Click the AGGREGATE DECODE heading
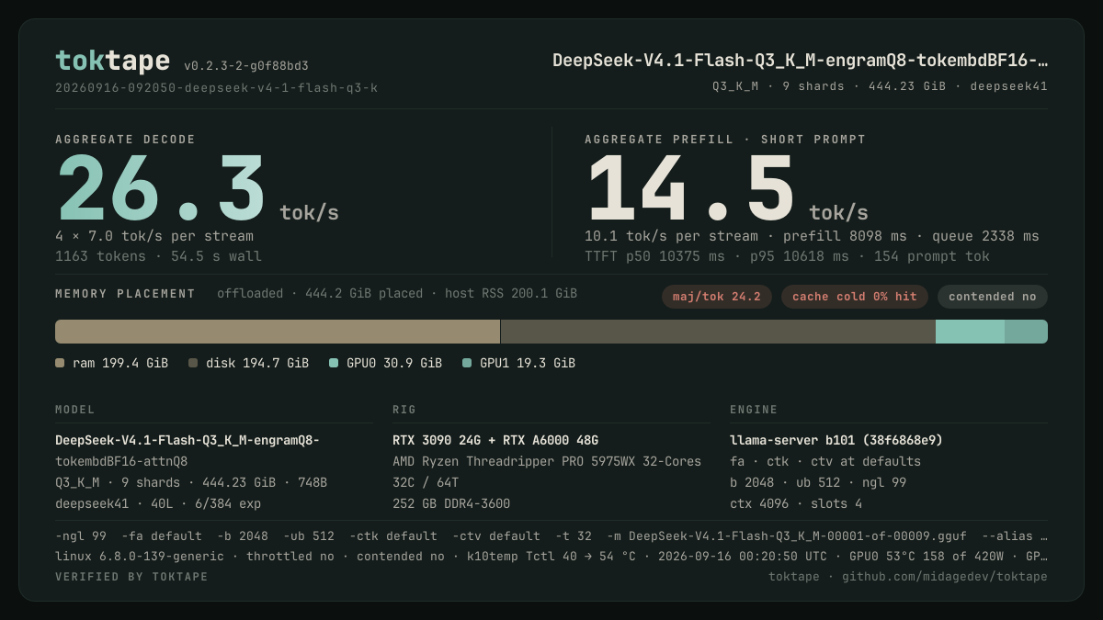 (x=125, y=140)
